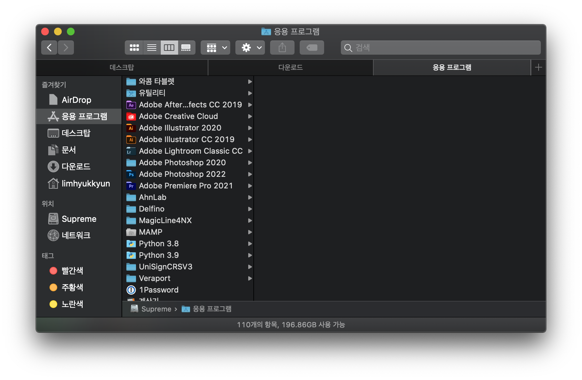
Task: Open AirDrop in the sidebar
Action: [x=79, y=100]
